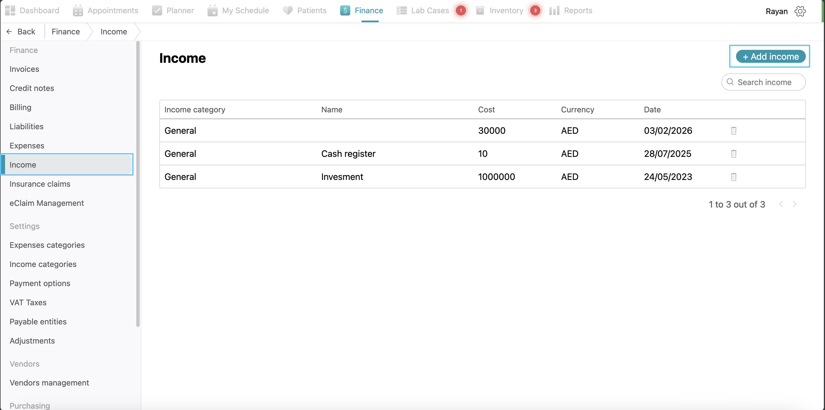Click the Finance breadcrumb link
This screenshot has height=410, width=825.
pos(66,32)
